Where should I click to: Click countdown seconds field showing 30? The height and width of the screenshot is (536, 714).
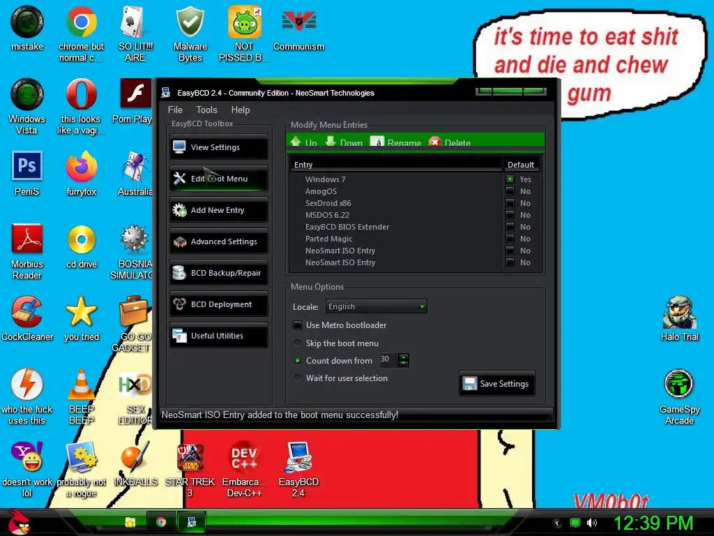(388, 359)
